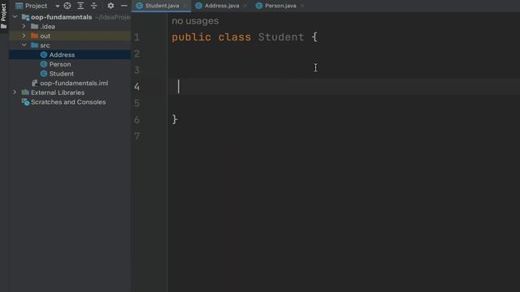Click the .idea folder icon
This screenshot has width=520, height=292.
pos(34,26)
